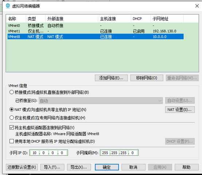Click last octet of 子网 IP field
Image resolution: width=202 pixels, height=175 pixels.
(62, 153)
